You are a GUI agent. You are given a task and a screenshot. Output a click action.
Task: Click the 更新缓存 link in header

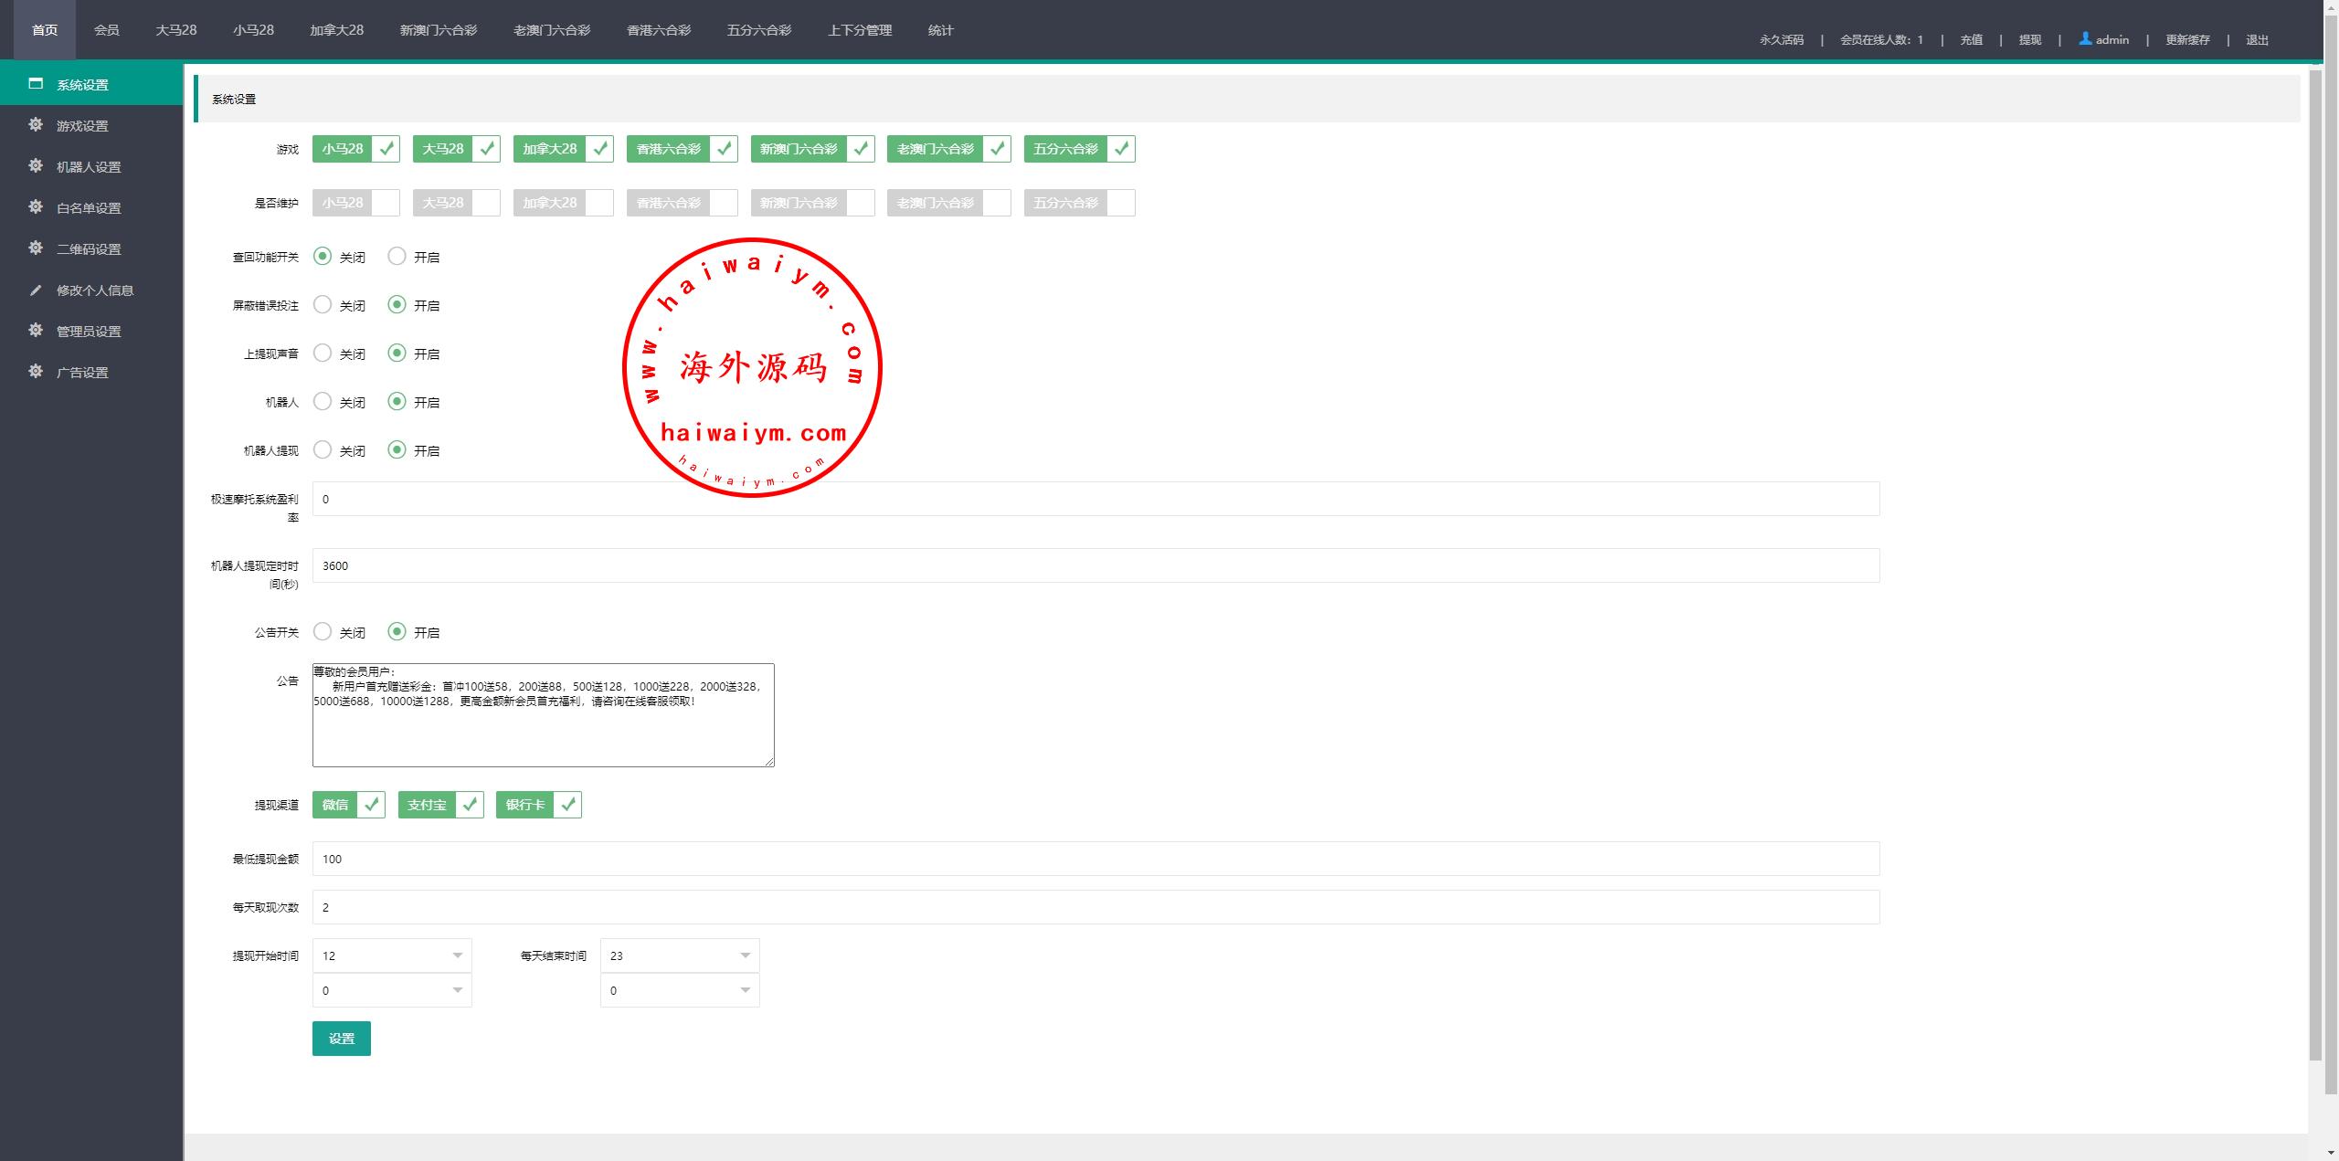tap(2187, 40)
